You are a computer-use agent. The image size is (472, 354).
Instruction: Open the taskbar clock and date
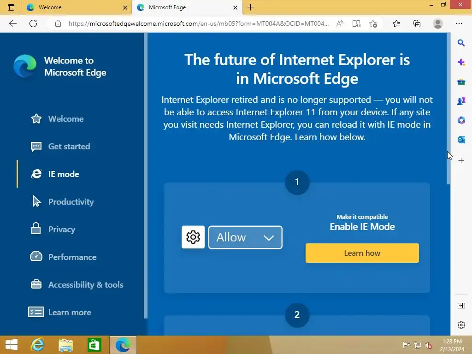(452, 345)
